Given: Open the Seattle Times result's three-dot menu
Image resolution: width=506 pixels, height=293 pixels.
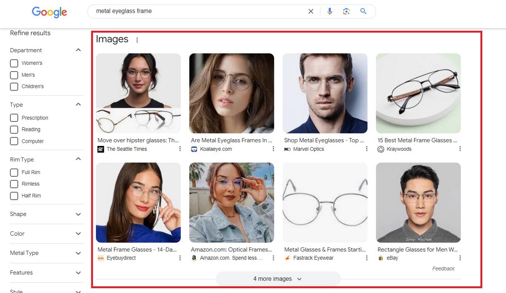Looking at the screenshot, I should tap(180, 149).
